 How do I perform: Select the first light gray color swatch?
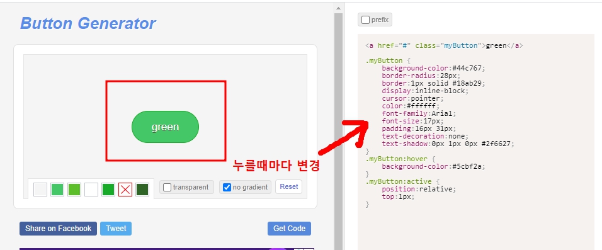point(40,190)
